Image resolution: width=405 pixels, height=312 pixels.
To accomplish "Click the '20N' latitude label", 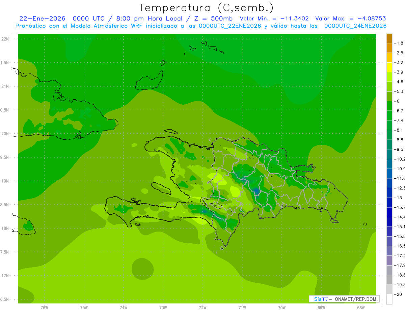I will (6, 134).
